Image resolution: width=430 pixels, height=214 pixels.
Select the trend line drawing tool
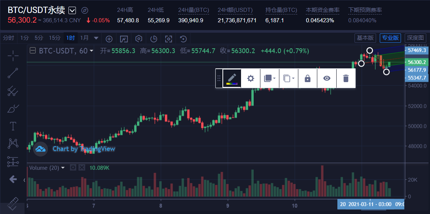coord(13,73)
